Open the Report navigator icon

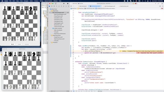68,6
